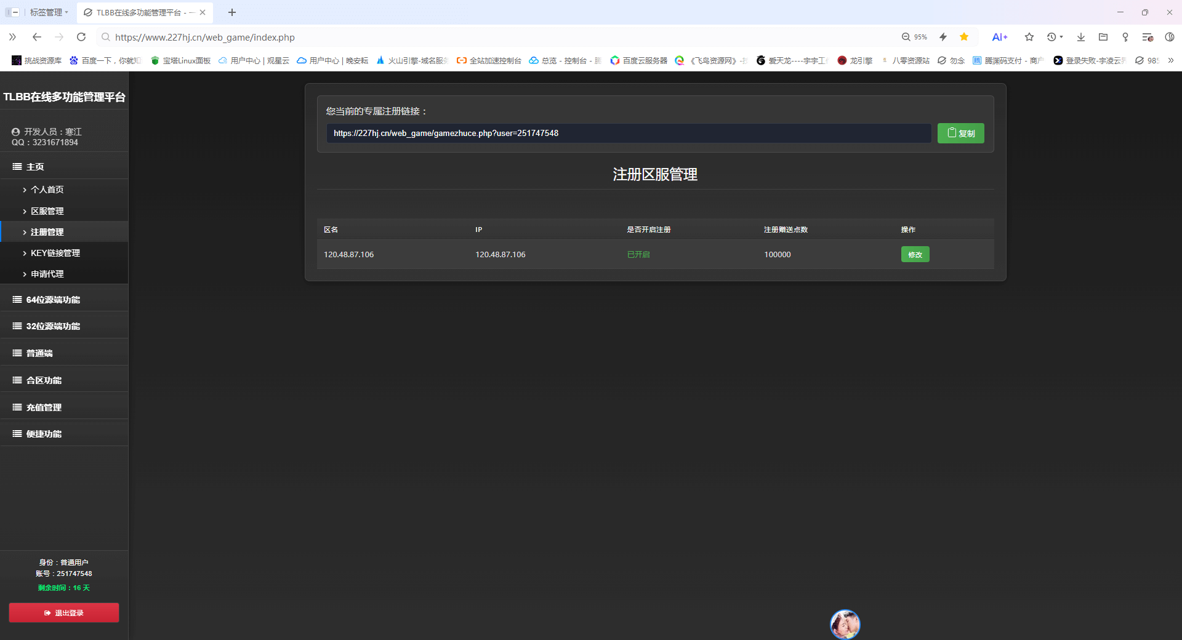This screenshot has height=640, width=1182.
Task: Collapse the 主页 sidebar section
Action: pyautogui.click(x=35, y=167)
